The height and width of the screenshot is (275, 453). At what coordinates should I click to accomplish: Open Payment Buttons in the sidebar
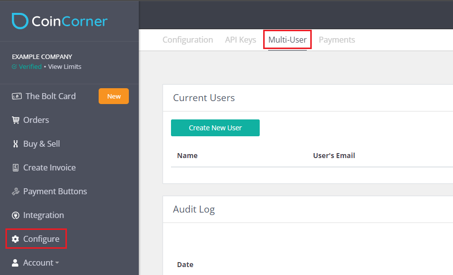55,191
